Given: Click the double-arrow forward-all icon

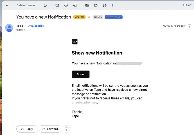Looking at the screenshot, I should pyautogui.click(x=105, y=5).
